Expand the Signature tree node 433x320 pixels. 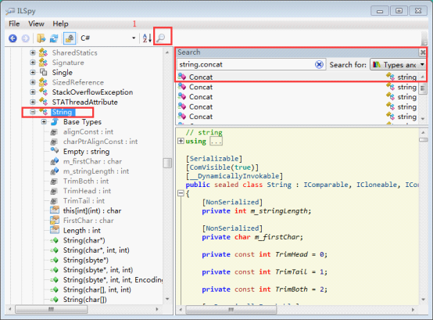pyautogui.click(x=33, y=63)
